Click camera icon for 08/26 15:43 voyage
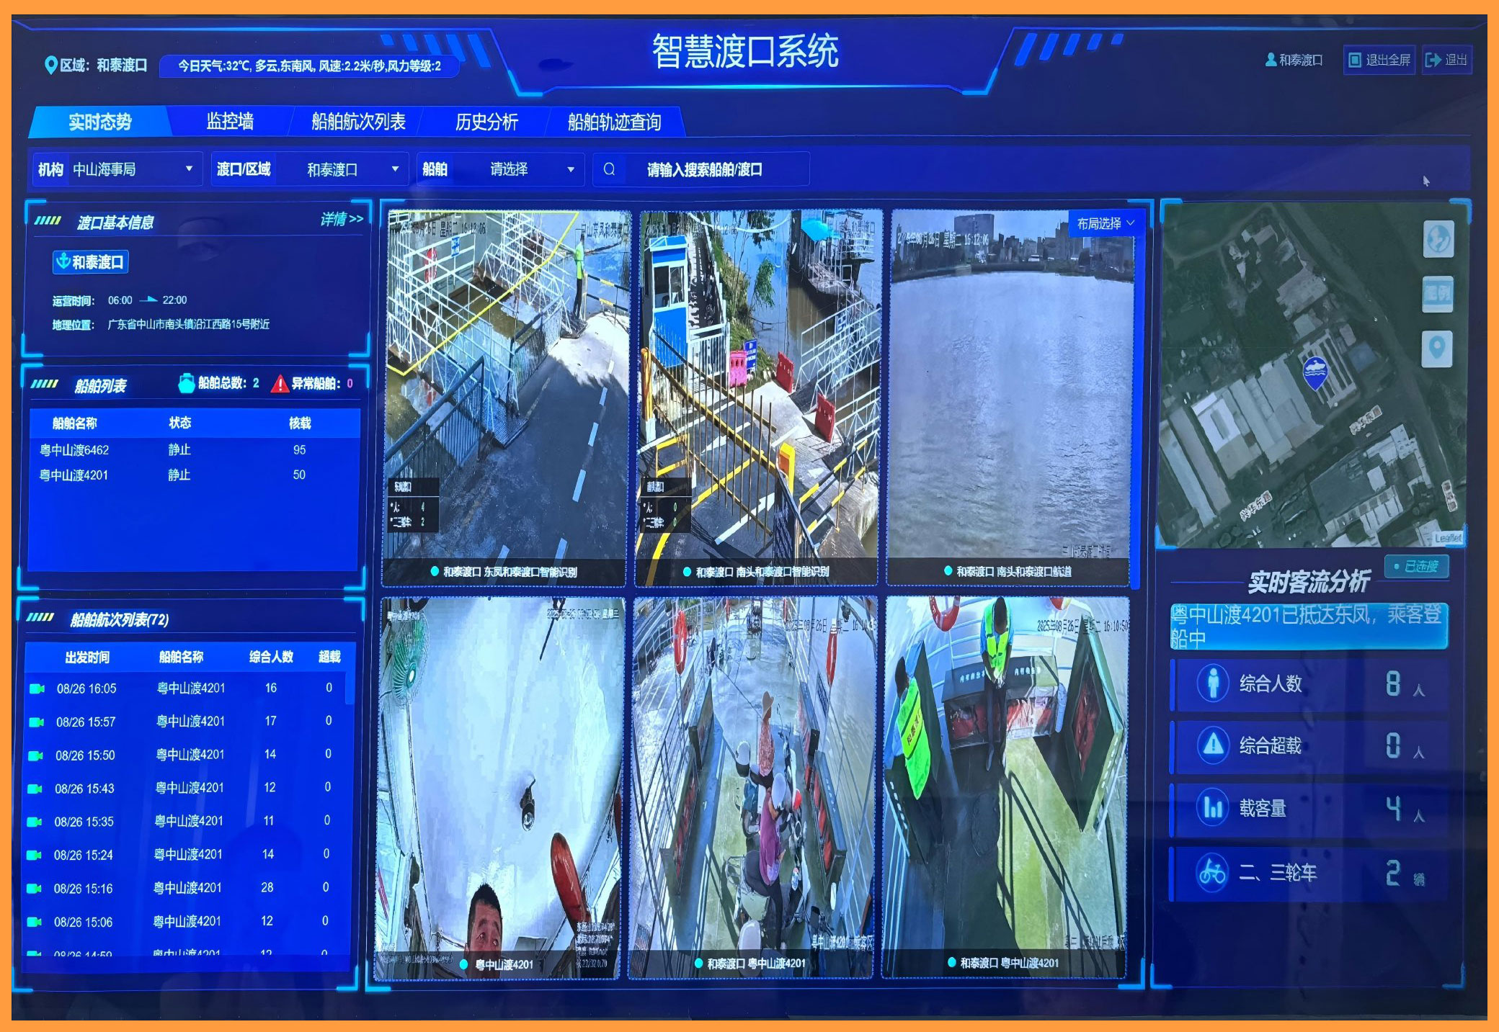 [35, 789]
